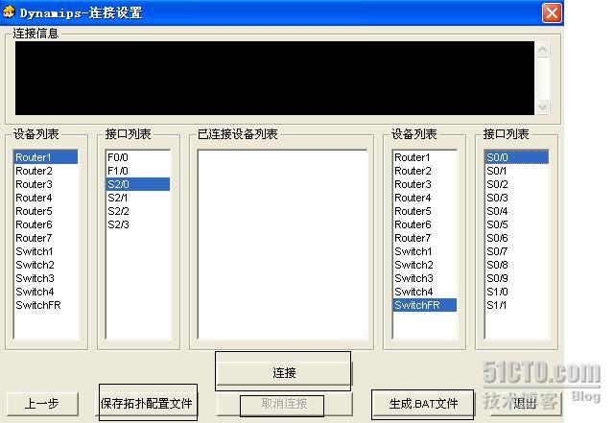Viewport: 614px width, 423px height.
Task: Select Router4 in left device list
Action: point(45,198)
